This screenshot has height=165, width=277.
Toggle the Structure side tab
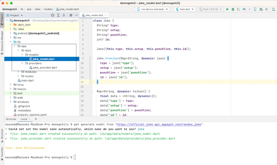tap(2, 135)
